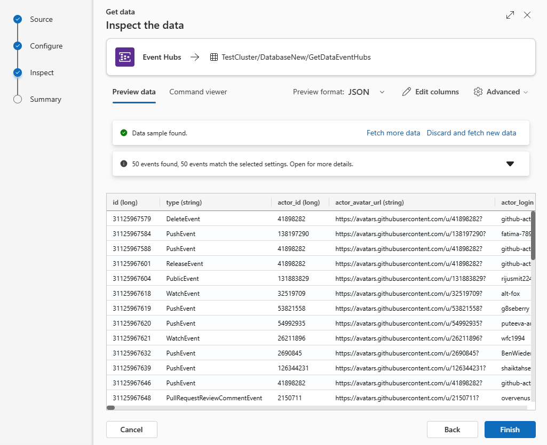Click the green data sample found checkmark

pos(124,133)
